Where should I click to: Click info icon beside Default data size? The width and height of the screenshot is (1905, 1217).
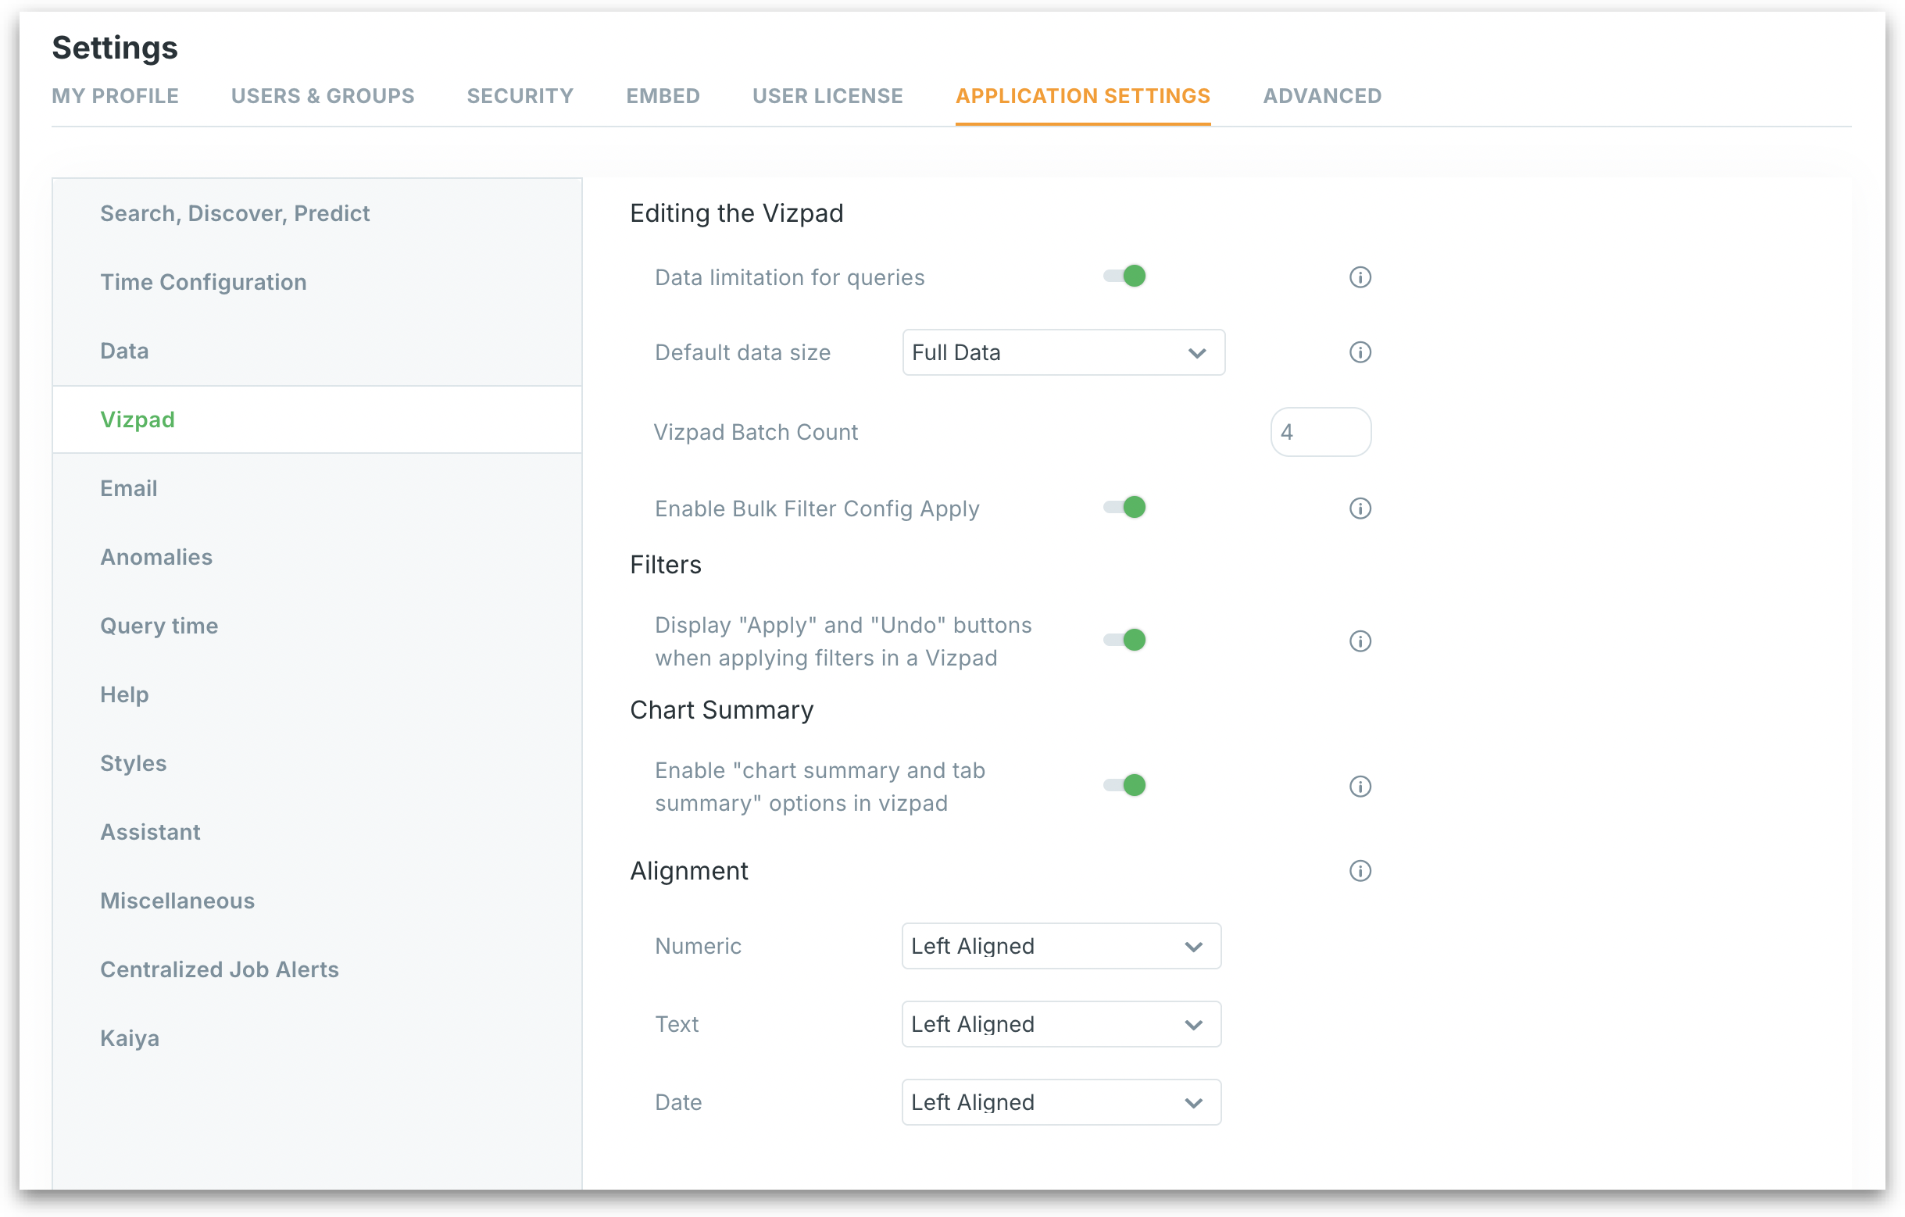click(x=1360, y=353)
